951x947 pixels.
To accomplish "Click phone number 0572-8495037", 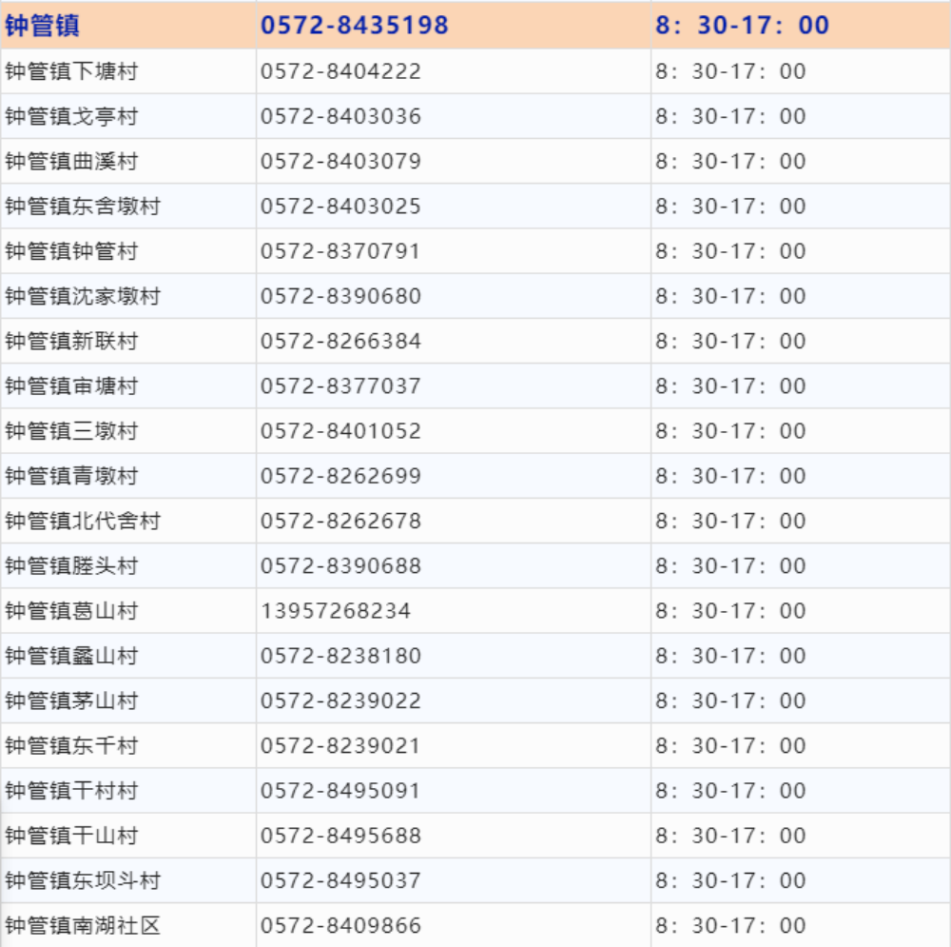I will (x=340, y=880).
